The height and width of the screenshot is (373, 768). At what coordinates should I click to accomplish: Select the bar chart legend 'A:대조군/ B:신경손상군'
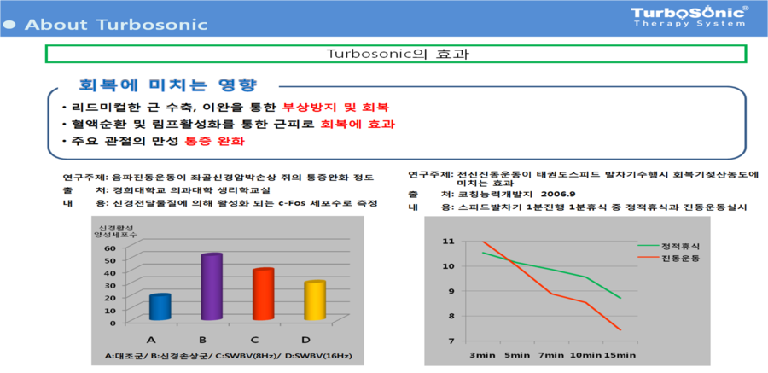[x=226, y=355]
